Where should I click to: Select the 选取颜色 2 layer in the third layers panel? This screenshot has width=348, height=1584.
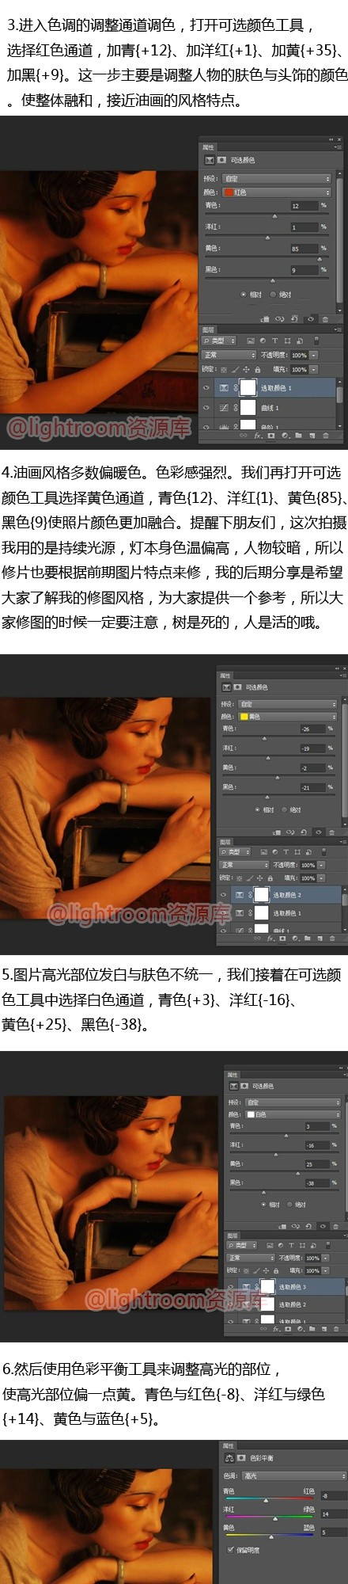click(x=285, y=1304)
